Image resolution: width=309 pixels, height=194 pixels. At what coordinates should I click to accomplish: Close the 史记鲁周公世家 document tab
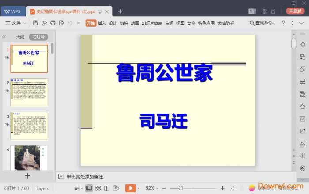coord(107,12)
